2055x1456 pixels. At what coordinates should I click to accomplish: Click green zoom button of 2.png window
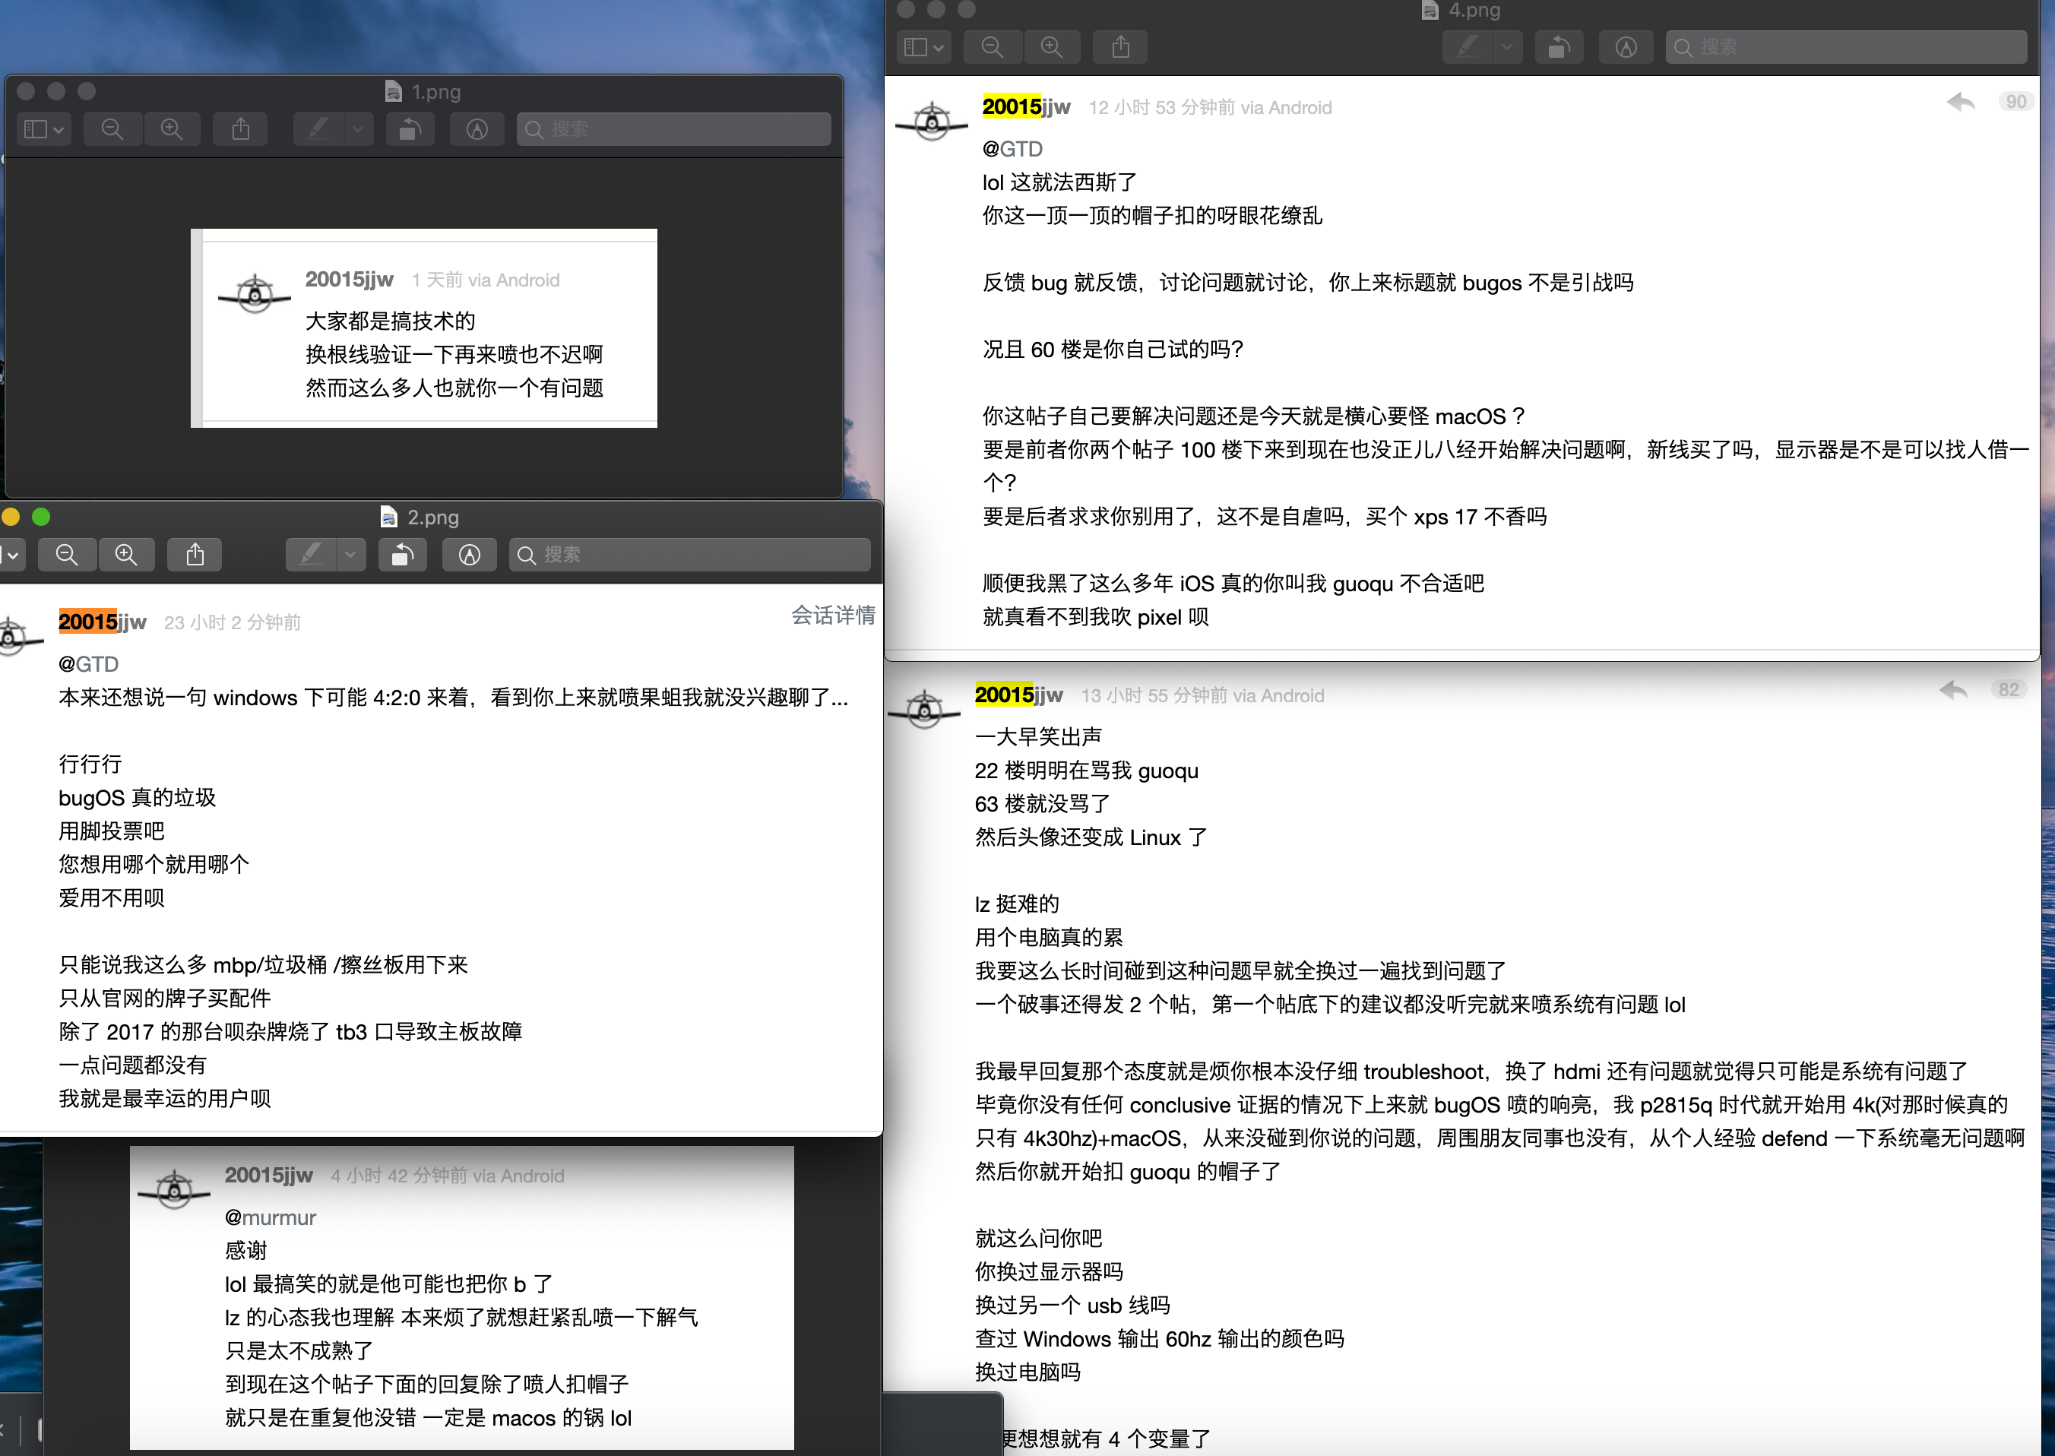pyautogui.click(x=41, y=518)
